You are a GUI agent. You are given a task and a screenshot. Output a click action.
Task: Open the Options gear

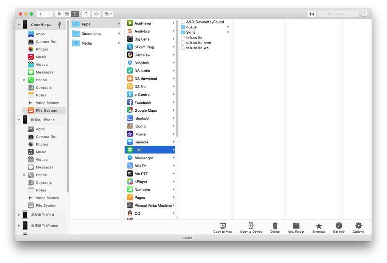[358, 226]
